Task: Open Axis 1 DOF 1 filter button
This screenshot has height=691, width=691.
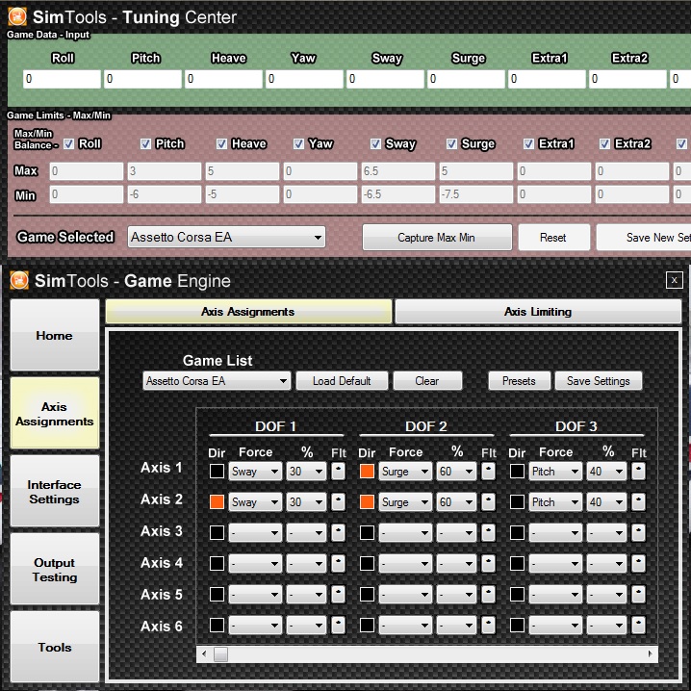Action: pyautogui.click(x=338, y=472)
